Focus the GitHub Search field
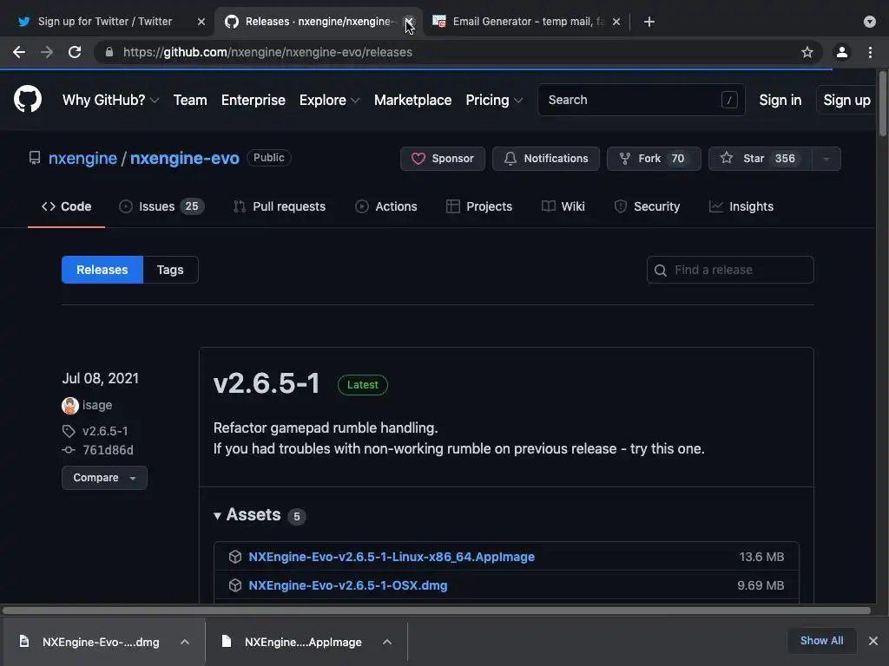The height and width of the screenshot is (666, 889). (642, 101)
